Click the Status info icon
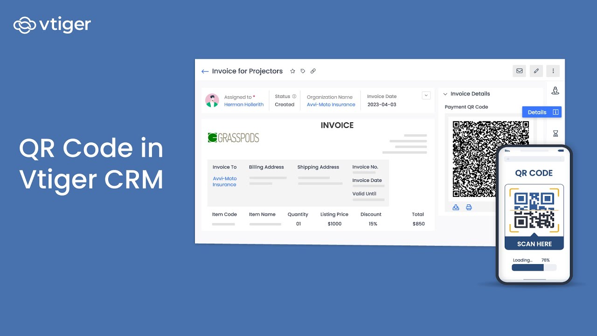 tap(294, 97)
